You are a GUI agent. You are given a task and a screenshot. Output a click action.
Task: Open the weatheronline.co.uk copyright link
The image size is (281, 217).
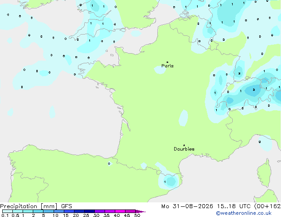pos(244,213)
